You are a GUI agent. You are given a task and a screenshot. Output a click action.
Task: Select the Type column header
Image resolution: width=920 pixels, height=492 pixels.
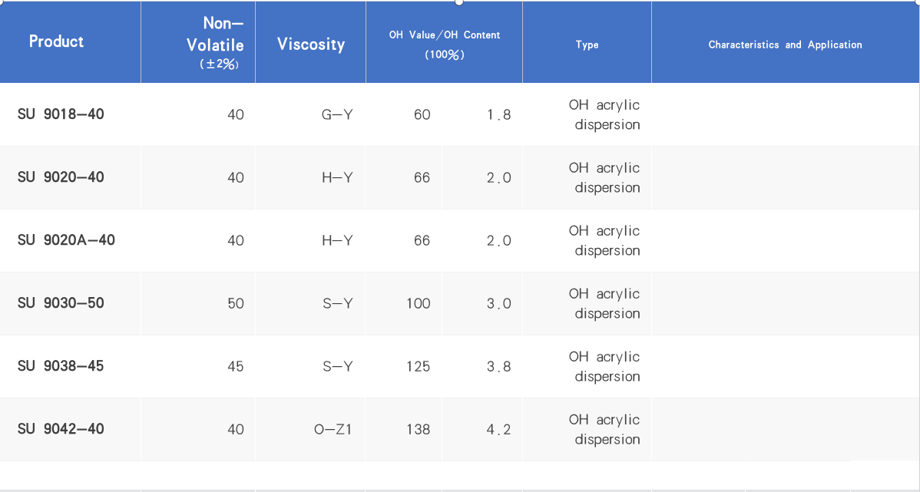(587, 45)
